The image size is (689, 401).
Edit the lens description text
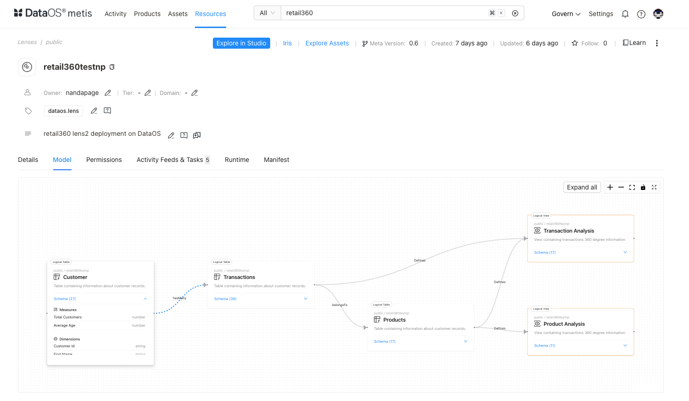click(x=171, y=135)
